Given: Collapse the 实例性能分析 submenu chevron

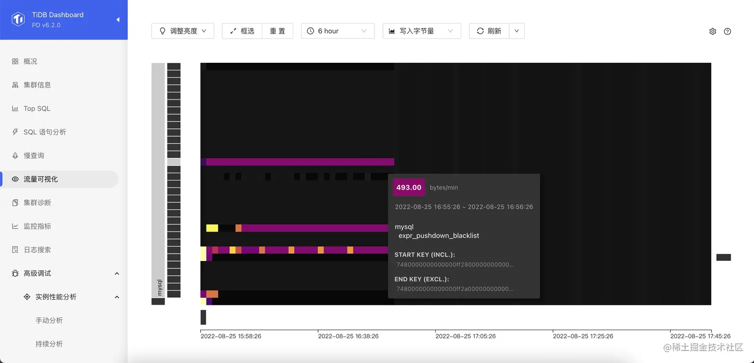Looking at the screenshot, I should coord(117,297).
